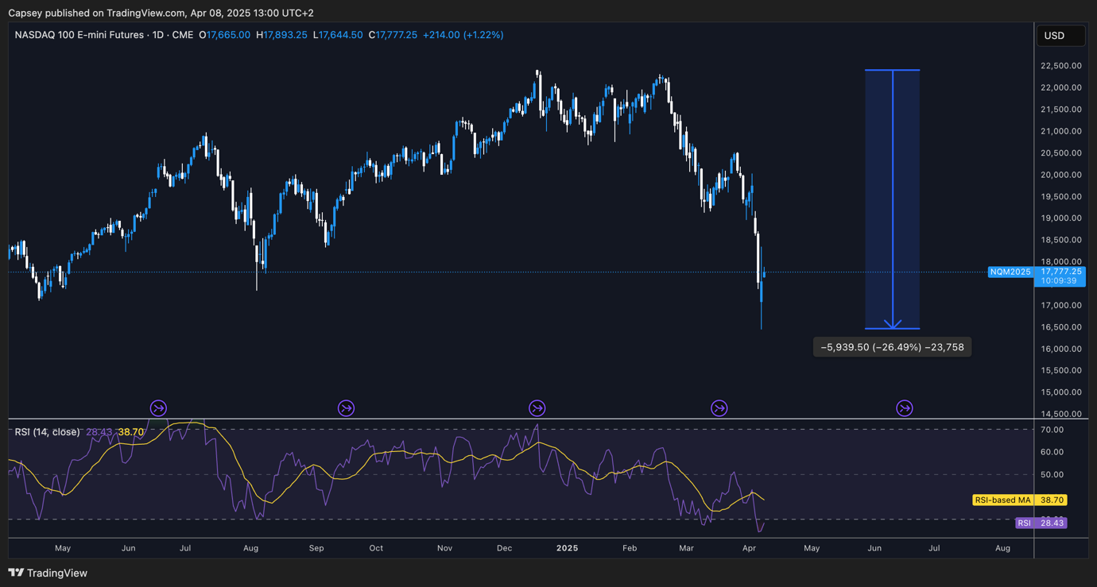
Task: Click the contract rollover icon near late June 2024
Action: pos(158,408)
